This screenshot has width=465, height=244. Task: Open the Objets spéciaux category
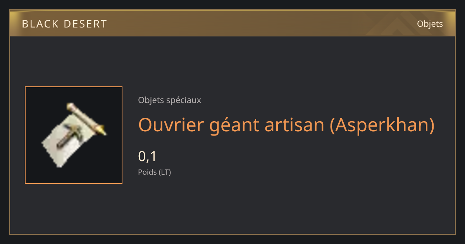169,100
